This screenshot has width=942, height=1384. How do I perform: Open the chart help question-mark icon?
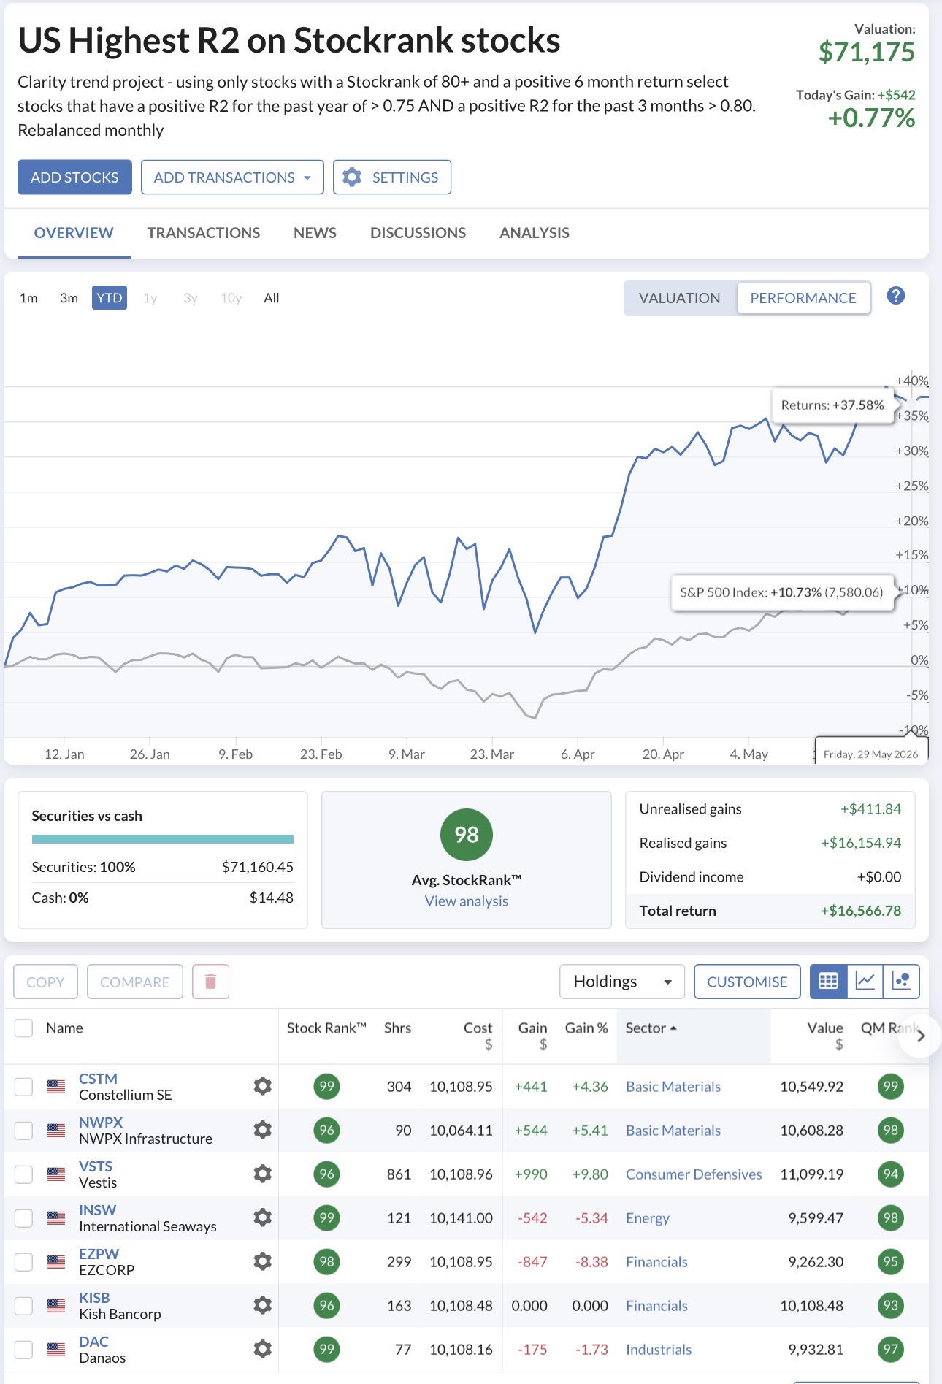[895, 296]
